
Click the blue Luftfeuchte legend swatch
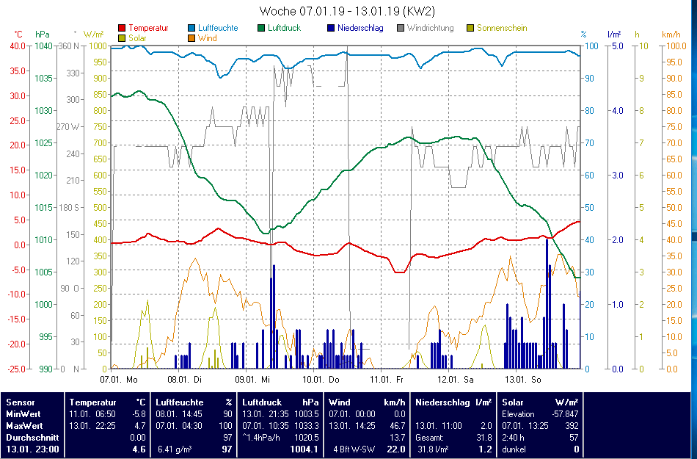click(191, 28)
